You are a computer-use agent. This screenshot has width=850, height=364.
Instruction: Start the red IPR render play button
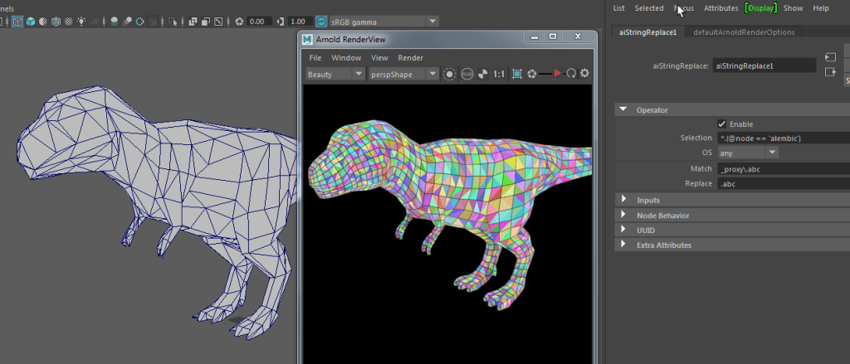pos(557,74)
